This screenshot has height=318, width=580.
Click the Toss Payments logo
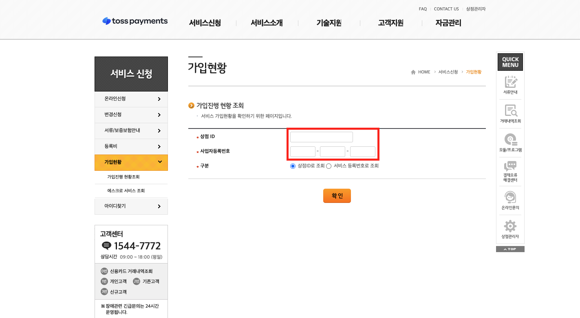135,21
